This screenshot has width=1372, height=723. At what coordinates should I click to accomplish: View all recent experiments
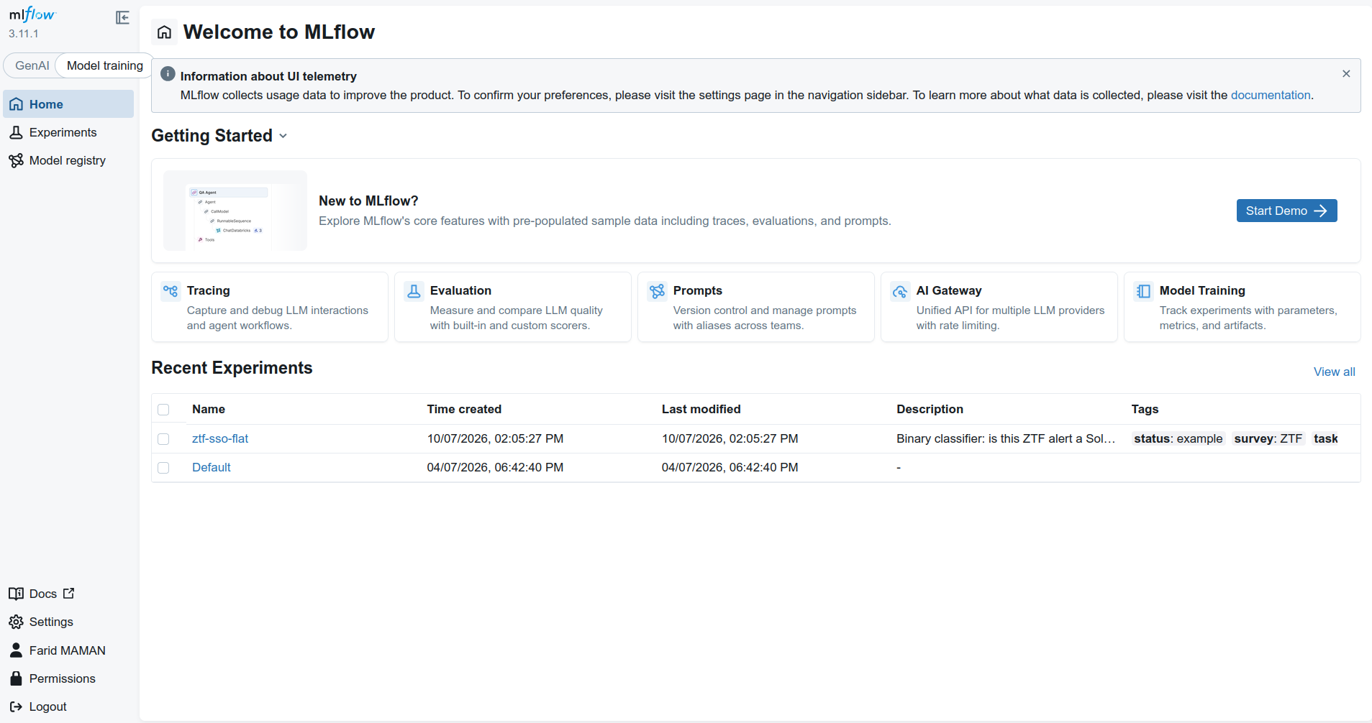coord(1334,372)
